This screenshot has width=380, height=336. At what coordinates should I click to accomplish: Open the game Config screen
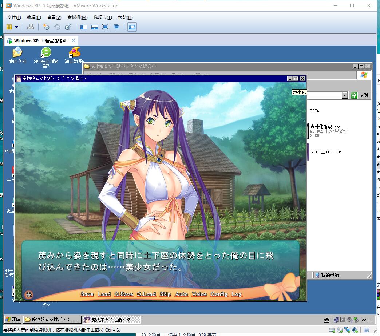click(x=219, y=294)
